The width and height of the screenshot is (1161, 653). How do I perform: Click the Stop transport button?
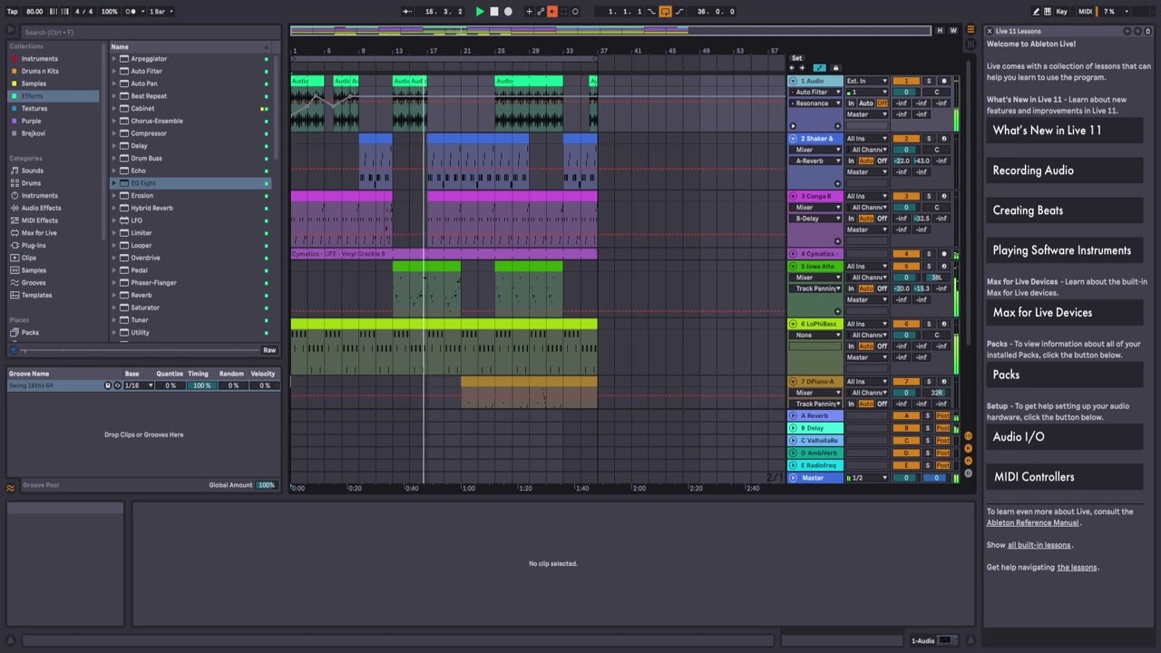494,12
